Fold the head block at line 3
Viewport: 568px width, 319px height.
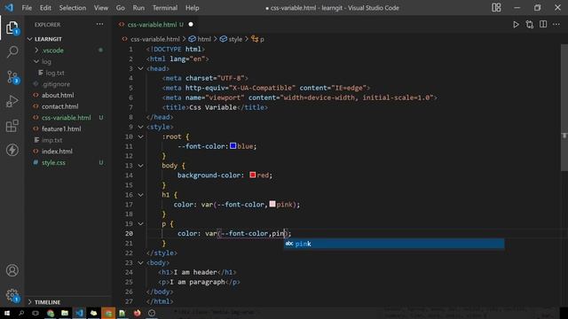click(x=140, y=68)
